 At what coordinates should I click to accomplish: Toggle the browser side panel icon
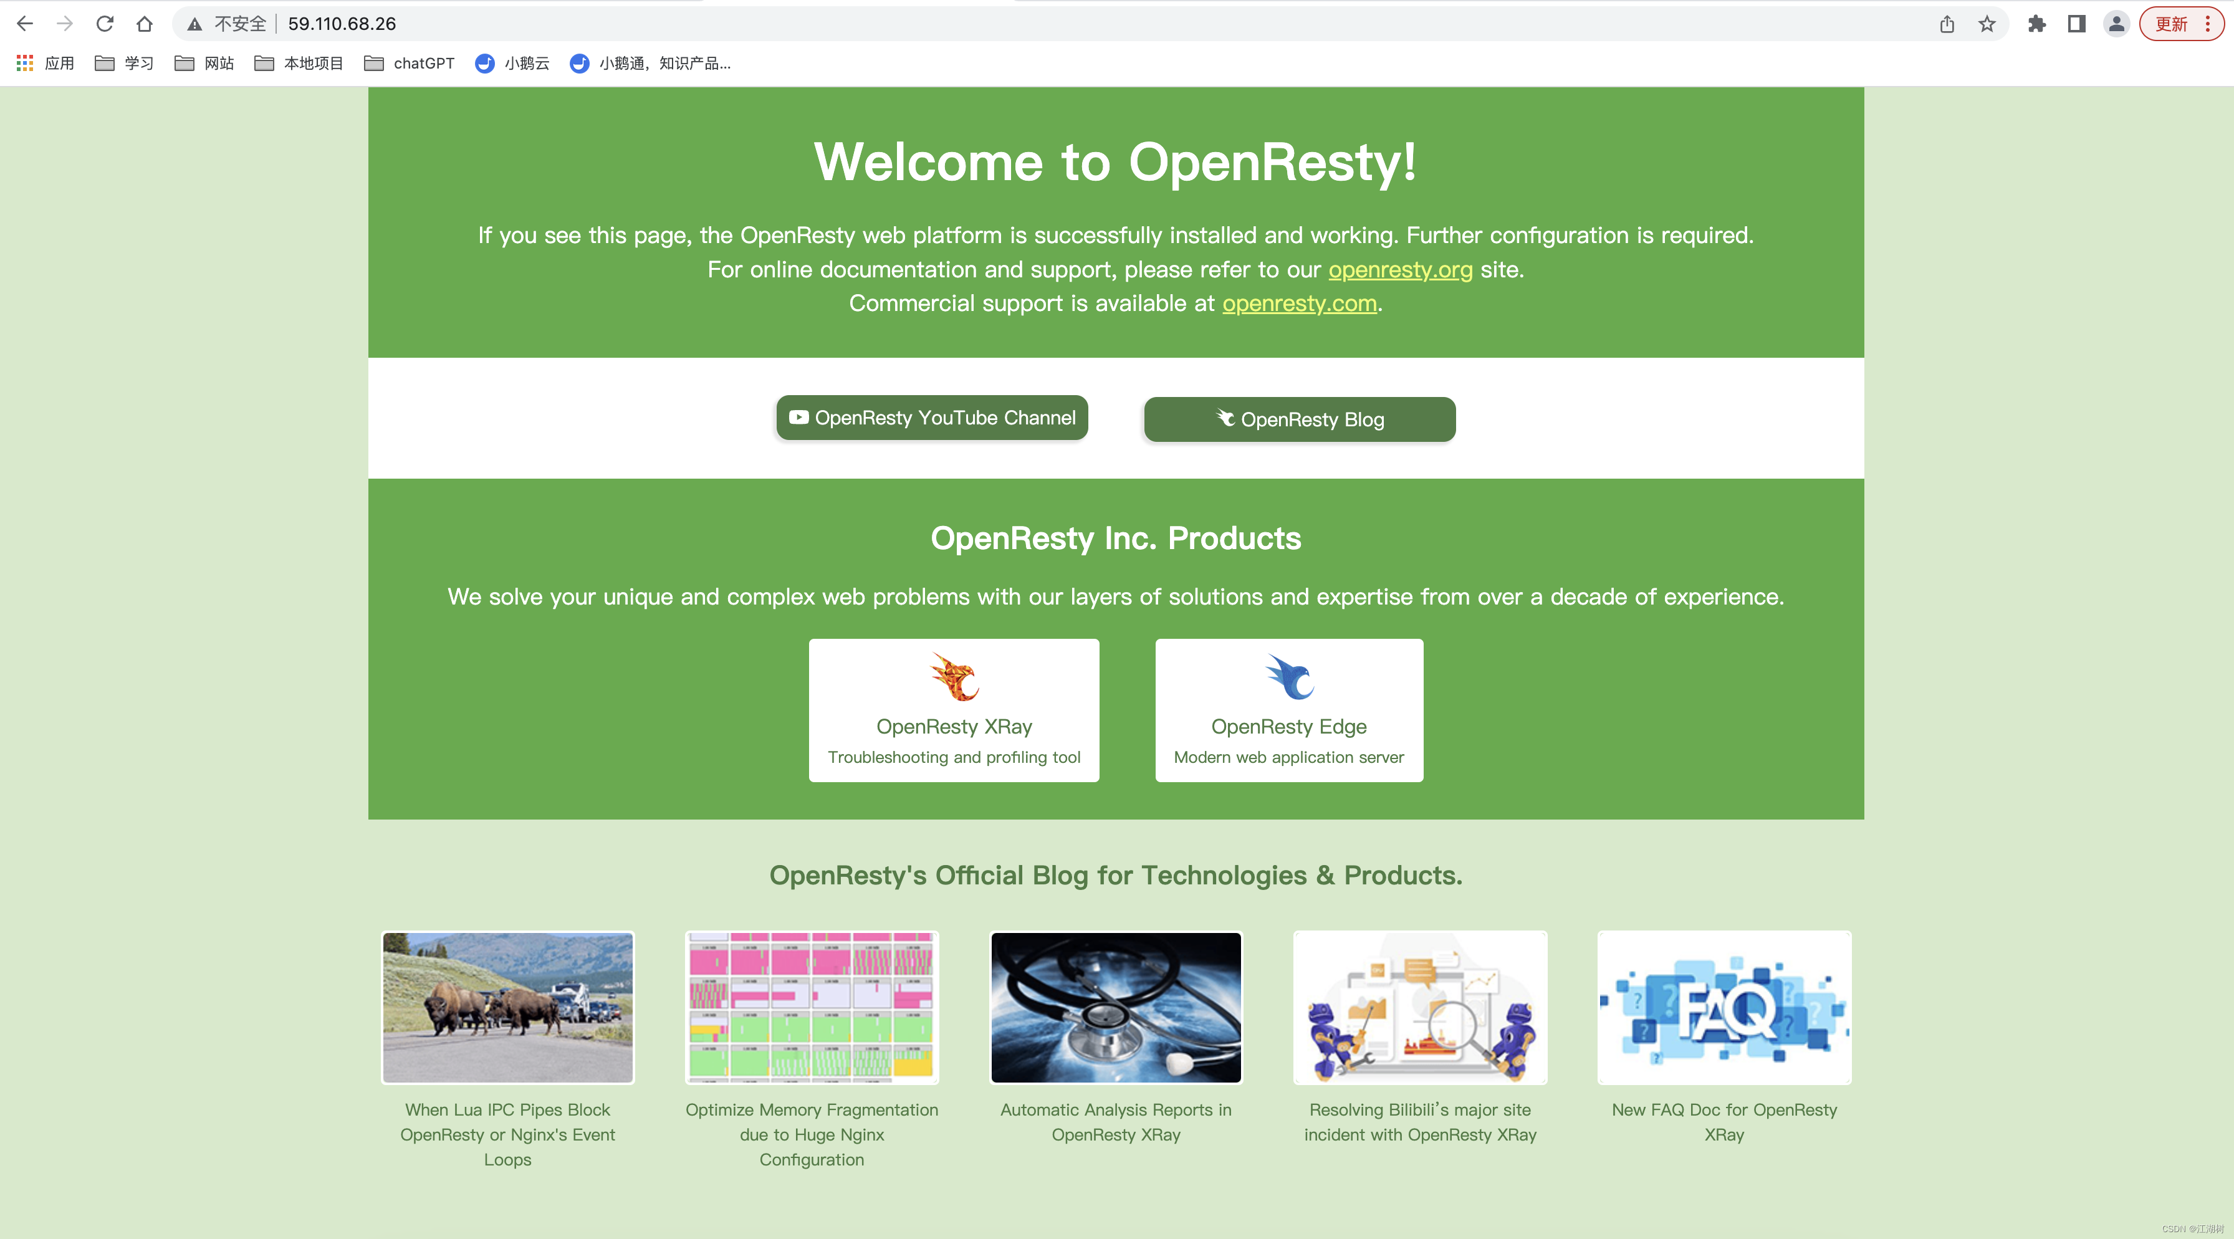(2076, 24)
